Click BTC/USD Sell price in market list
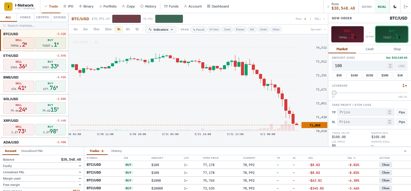The width and height of the screenshot is (411, 191). tap(19, 43)
